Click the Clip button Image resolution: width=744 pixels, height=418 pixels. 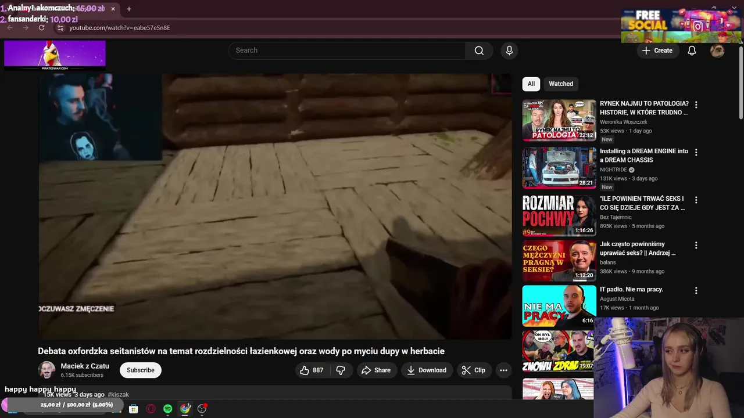coord(474,370)
